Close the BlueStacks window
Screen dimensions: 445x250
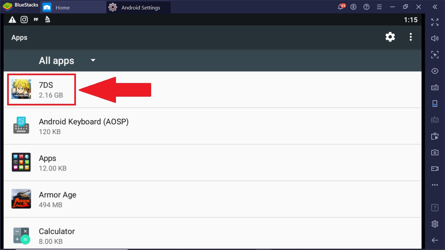pos(419,7)
